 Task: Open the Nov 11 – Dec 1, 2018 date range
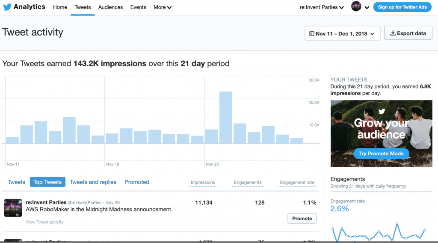coord(342,33)
